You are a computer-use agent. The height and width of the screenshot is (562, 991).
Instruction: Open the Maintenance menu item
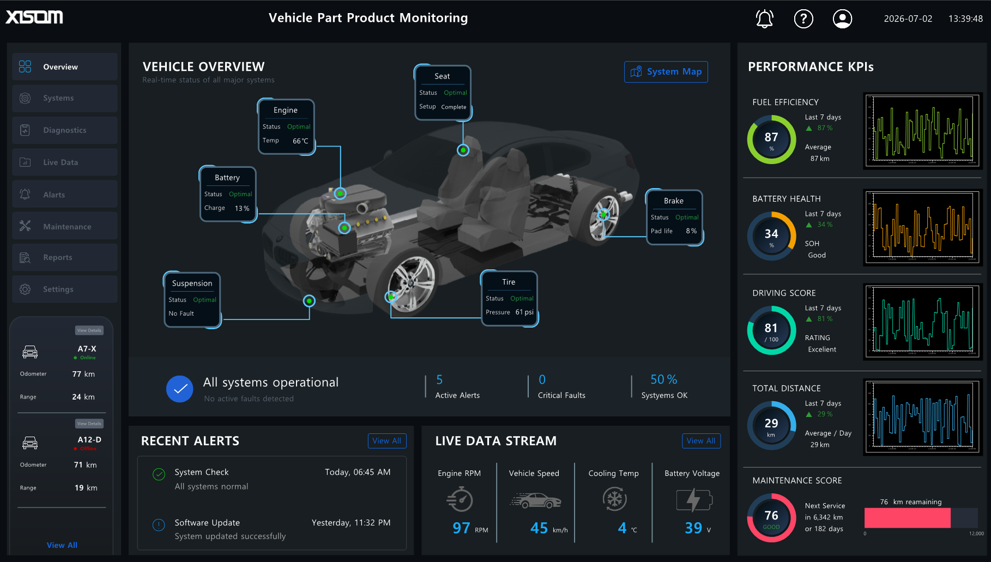(x=65, y=226)
